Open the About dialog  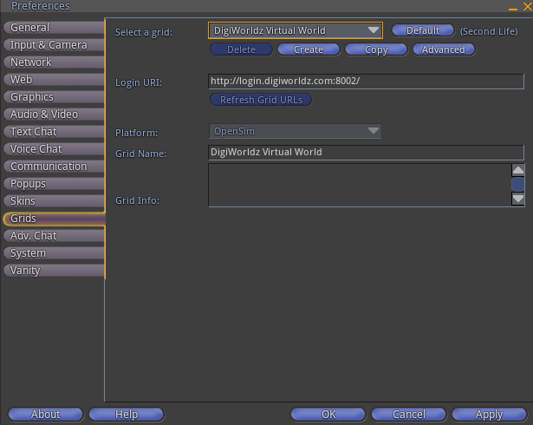click(46, 415)
